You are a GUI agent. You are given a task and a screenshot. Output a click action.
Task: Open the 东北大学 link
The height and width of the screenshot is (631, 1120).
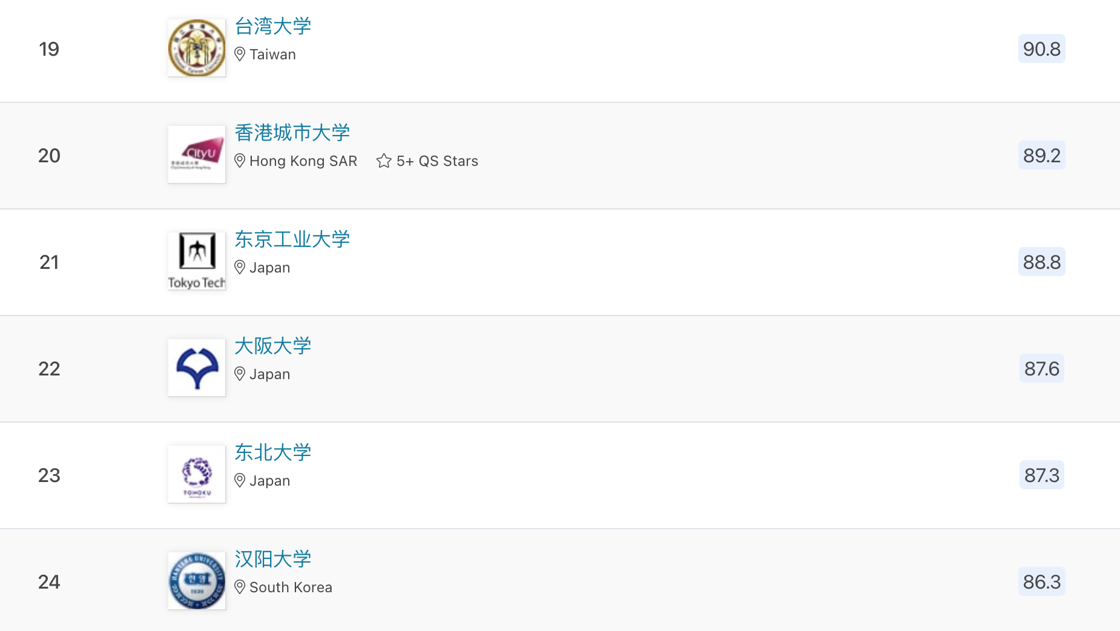point(273,452)
